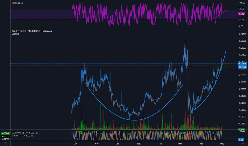Click the 0.09000 price scale label
Viewport: 248px width, 146px height.
tap(242, 34)
